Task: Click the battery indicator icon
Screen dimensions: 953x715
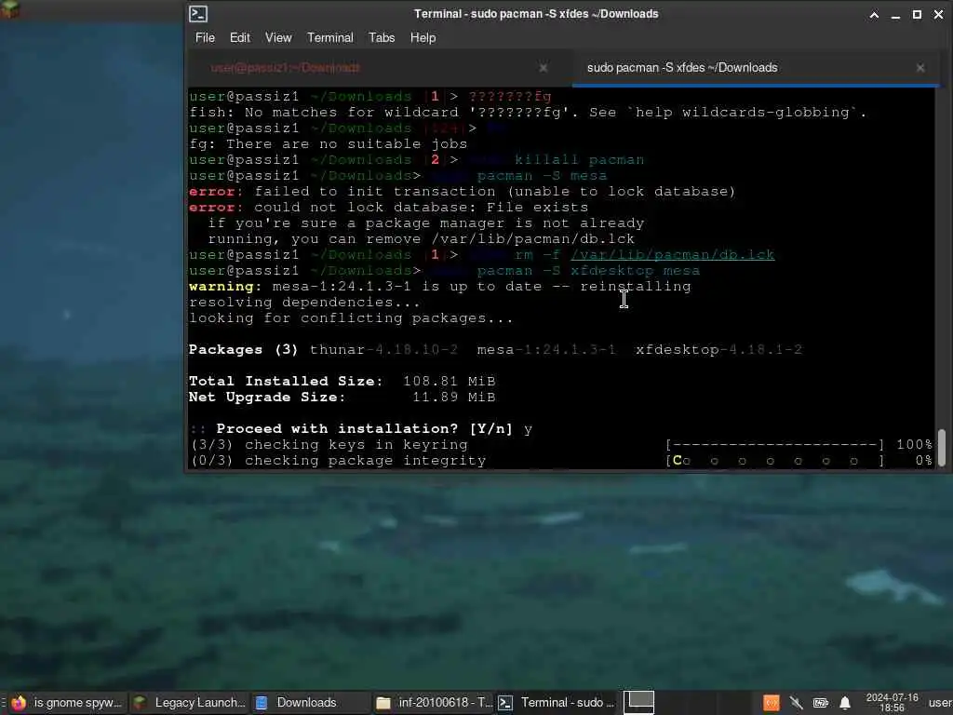Action: click(x=821, y=703)
